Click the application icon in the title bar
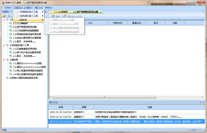207x133 pixels. click(x=3, y=3)
